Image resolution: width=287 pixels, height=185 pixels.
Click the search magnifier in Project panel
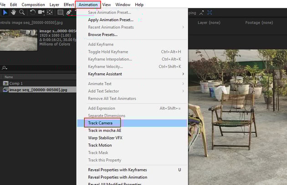point(5,68)
